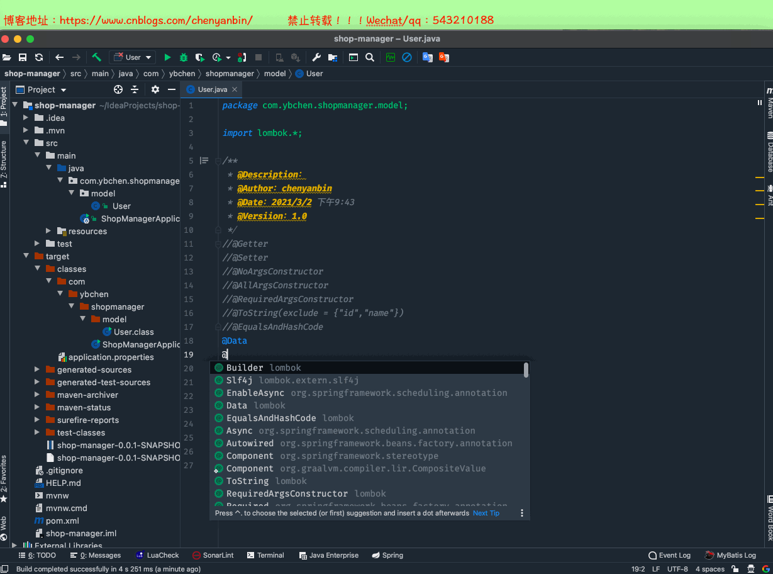The height and width of the screenshot is (574, 773).
Task: Click the Collapse All icon in Project panel
Action: (135, 89)
